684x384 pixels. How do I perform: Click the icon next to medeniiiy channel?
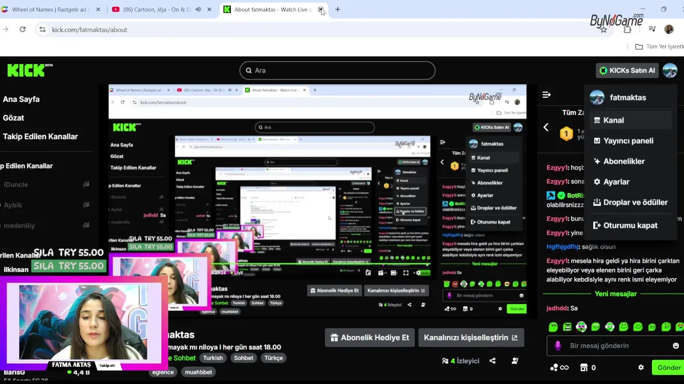[86, 225]
